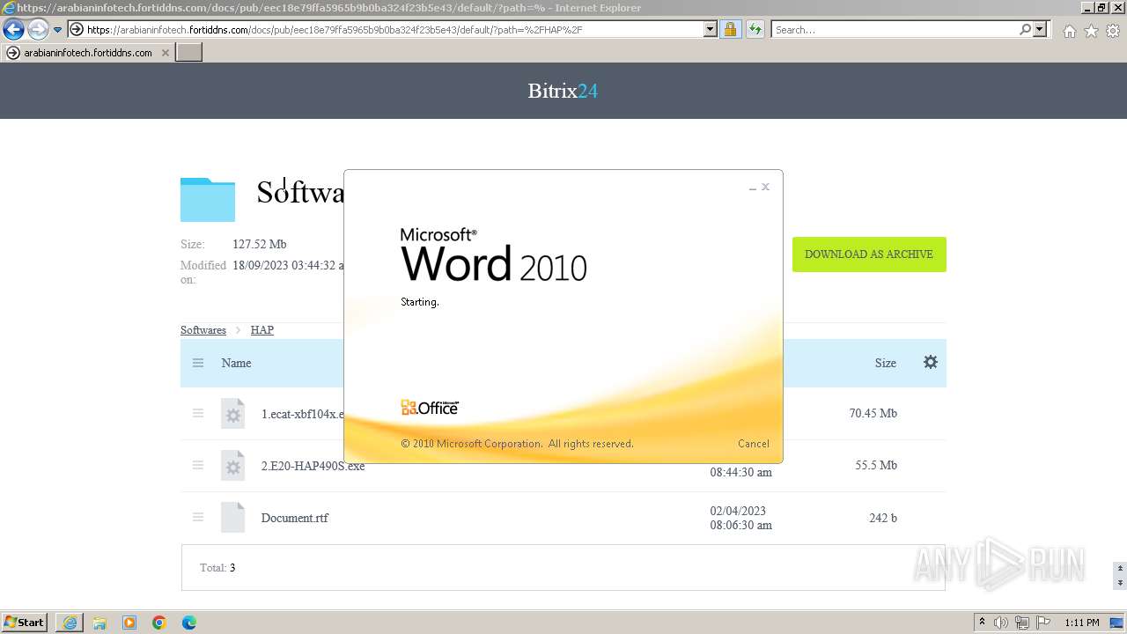Click the Size column header

click(886, 363)
